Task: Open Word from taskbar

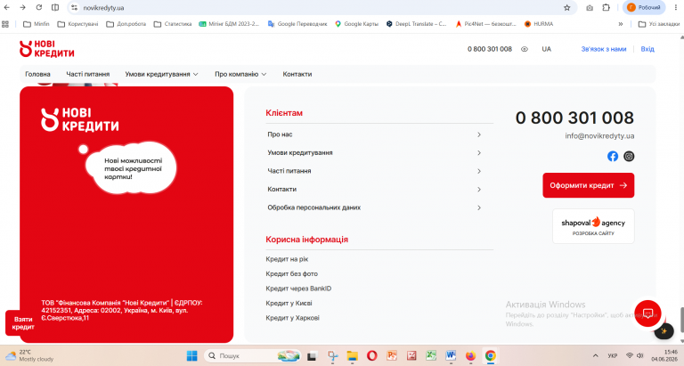Action: 451,355
